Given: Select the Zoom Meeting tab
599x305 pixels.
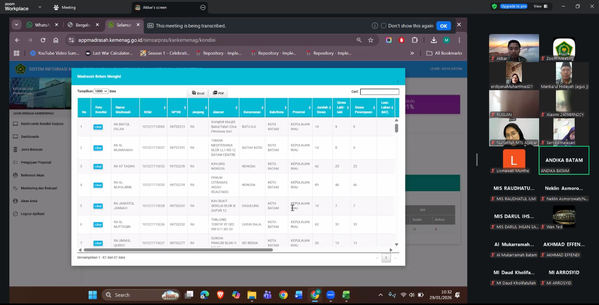Looking at the screenshot, I should pyautogui.click(x=64, y=7).
